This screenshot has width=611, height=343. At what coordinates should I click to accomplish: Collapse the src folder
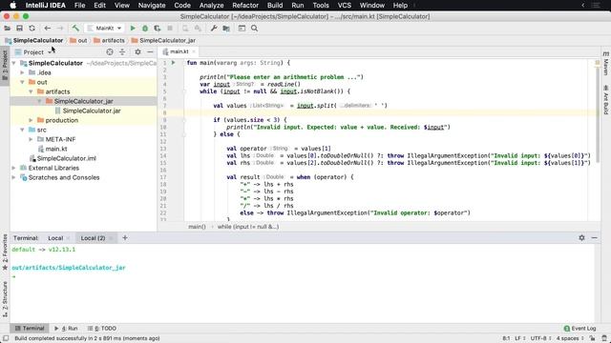(x=22, y=130)
